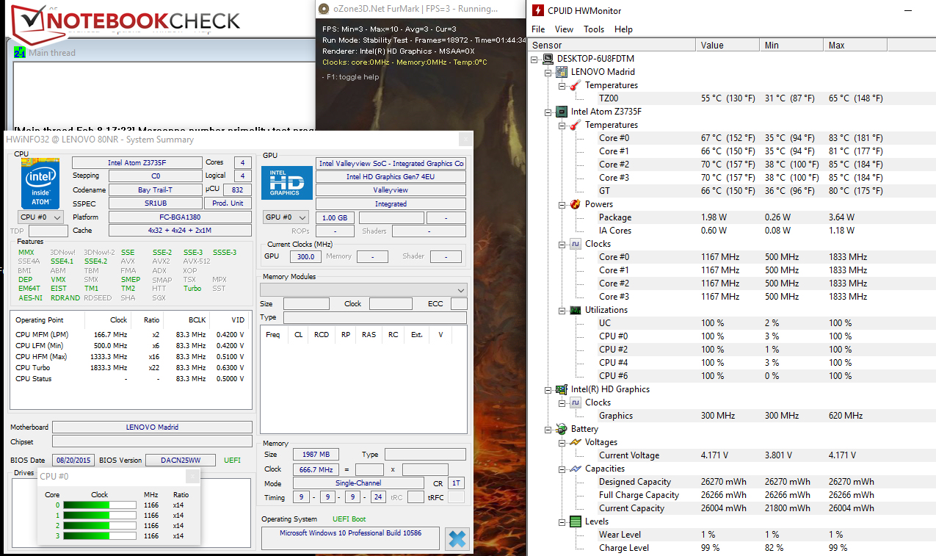The image size is (936, 556).
Task: Click the Max column header
Action: point(855,45)
